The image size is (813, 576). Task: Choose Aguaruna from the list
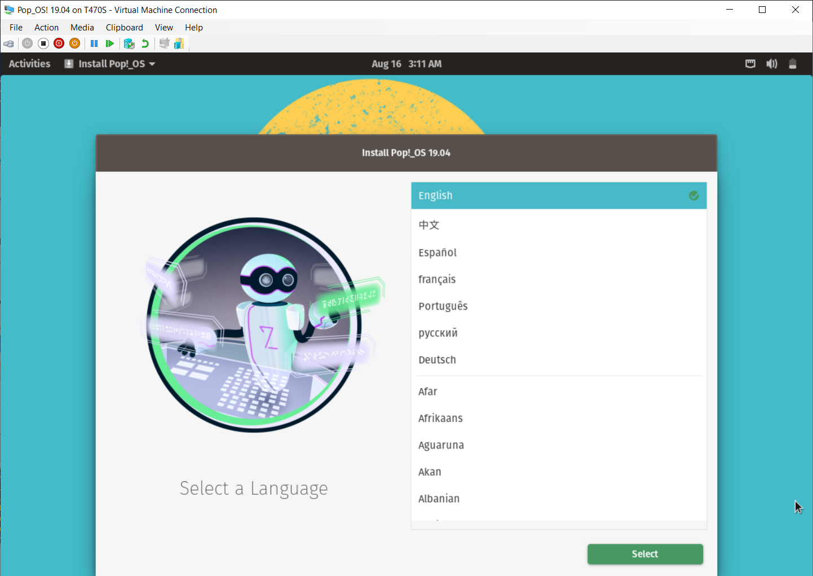559,445
